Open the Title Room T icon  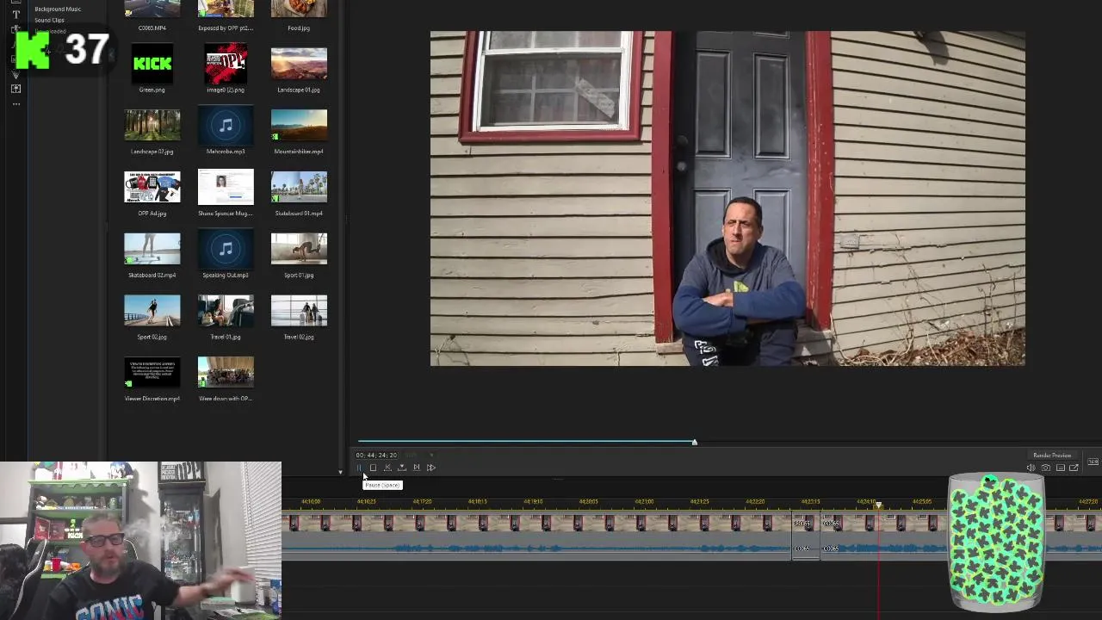click(15, 15)
